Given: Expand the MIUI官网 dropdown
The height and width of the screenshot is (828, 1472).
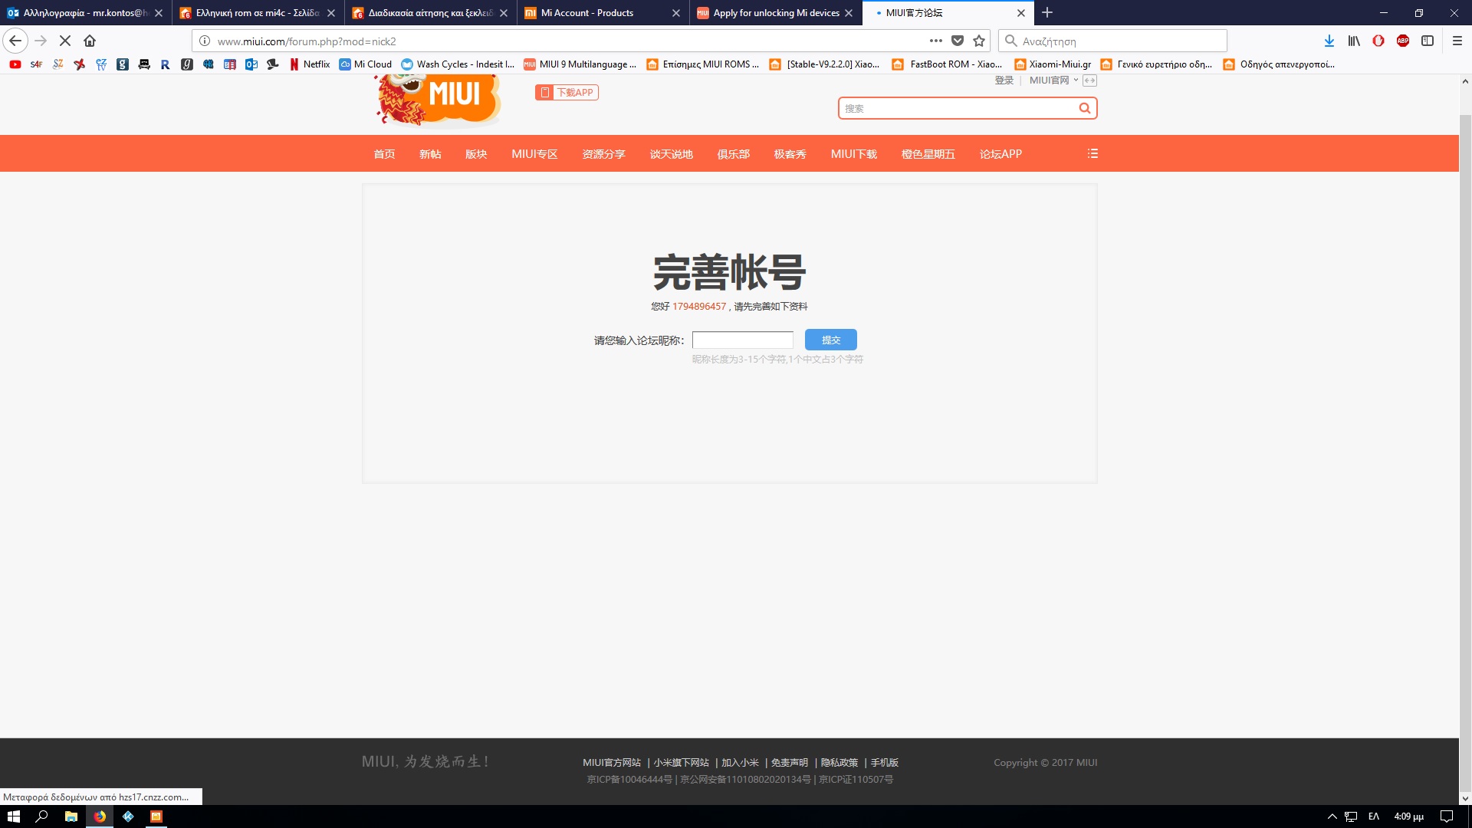Looking at the screenshot, I should (x=1053, y=80).
